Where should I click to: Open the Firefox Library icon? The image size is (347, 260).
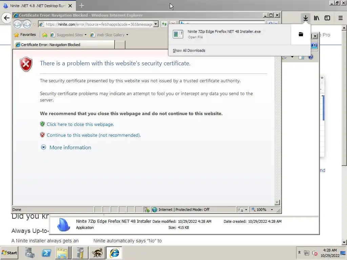click(317, 18)
